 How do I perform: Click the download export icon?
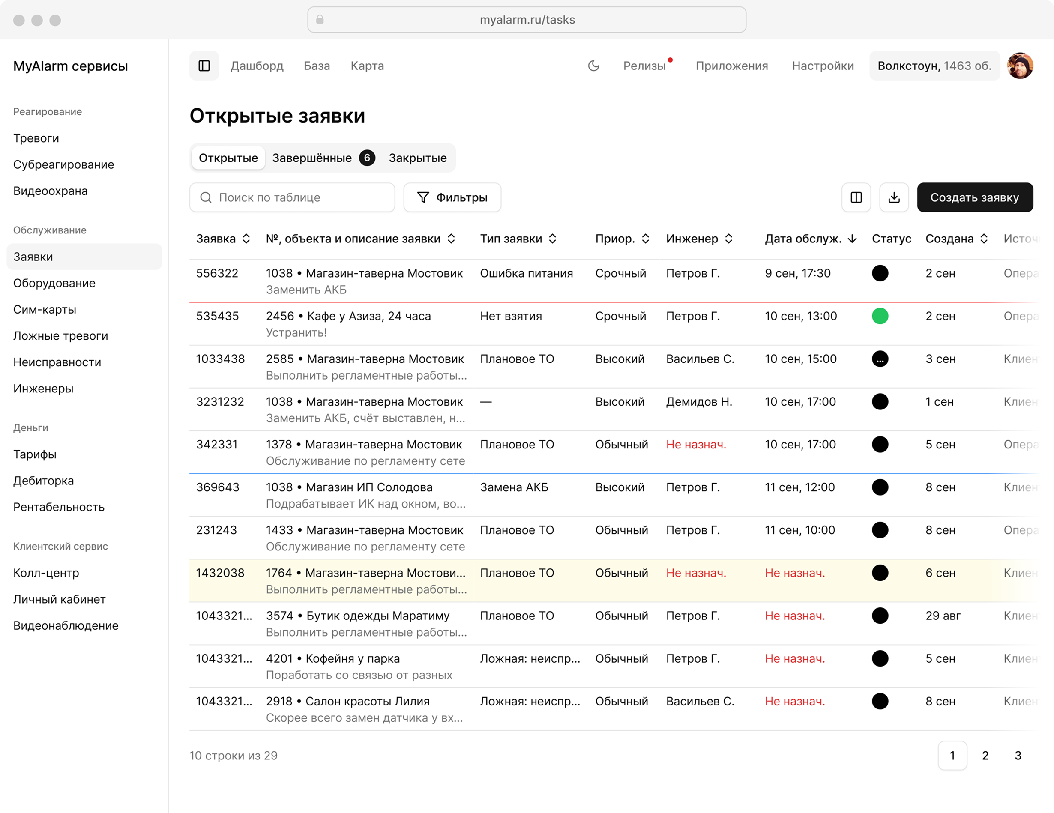coord(894,197)
